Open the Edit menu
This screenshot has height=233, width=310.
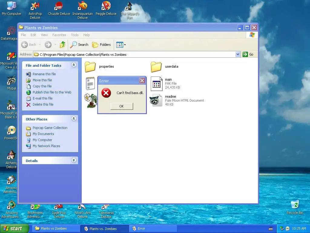pos(33,35)
